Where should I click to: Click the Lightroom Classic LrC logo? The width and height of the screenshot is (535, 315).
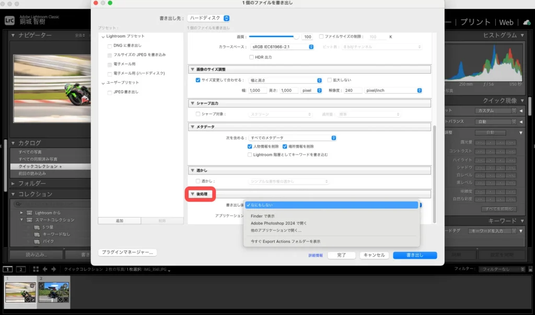tap(9, 20)
